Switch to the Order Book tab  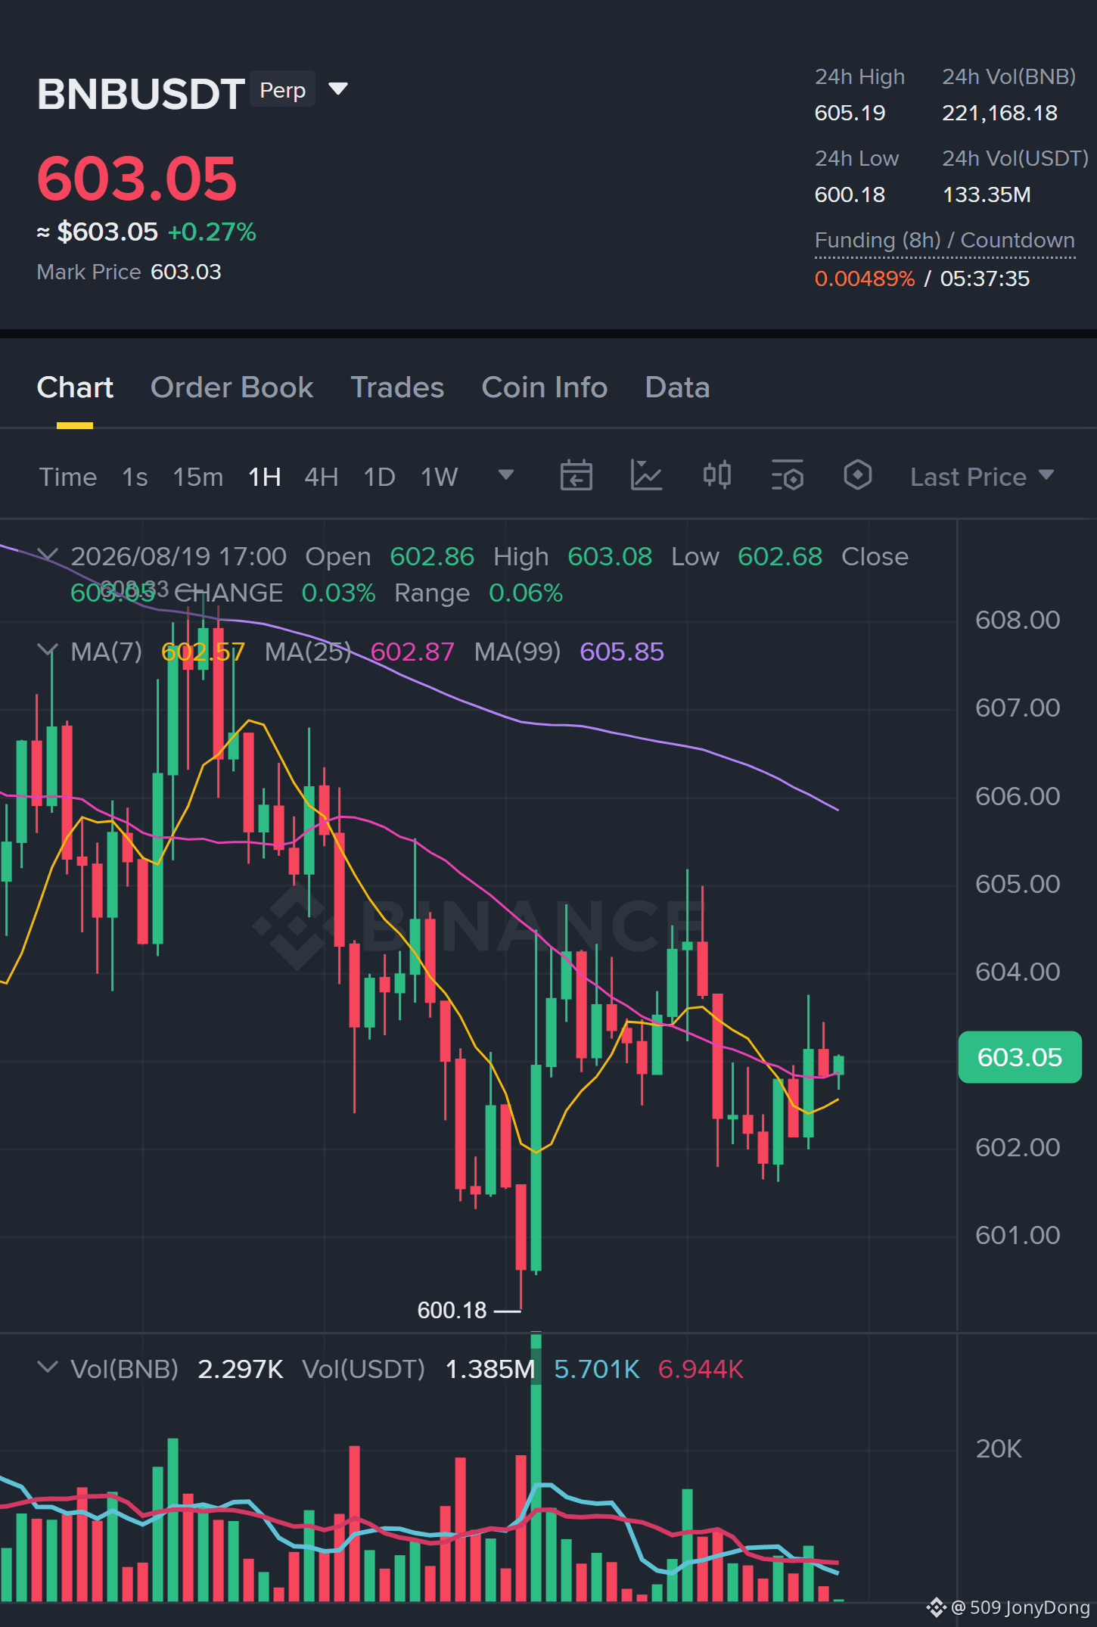pyautogui.click(x=232, y=387)
